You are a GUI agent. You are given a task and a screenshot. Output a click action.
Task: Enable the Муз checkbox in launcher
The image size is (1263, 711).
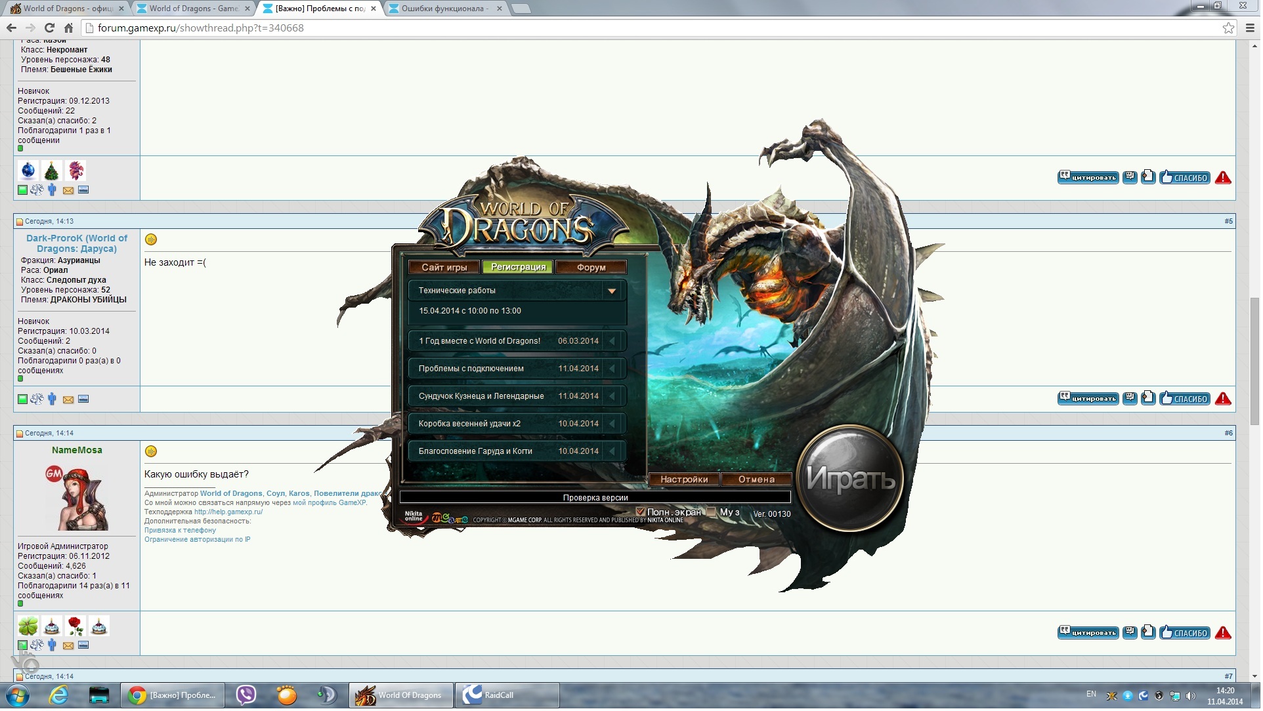pyautogui.click(x=712, y=513)
